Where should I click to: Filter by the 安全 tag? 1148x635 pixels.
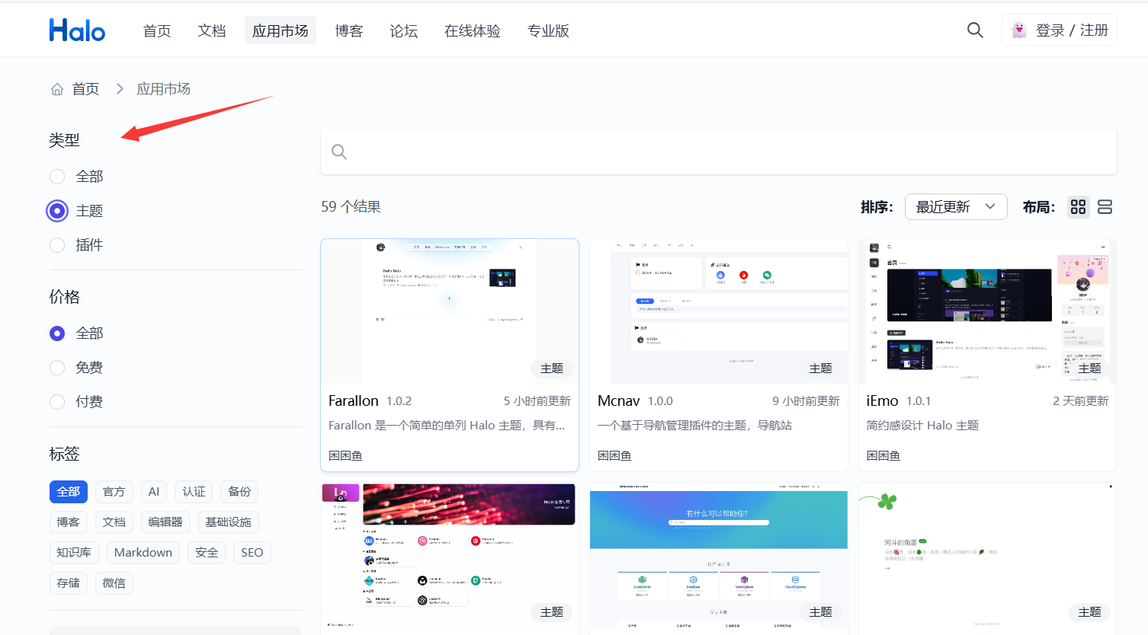[207, 553]
